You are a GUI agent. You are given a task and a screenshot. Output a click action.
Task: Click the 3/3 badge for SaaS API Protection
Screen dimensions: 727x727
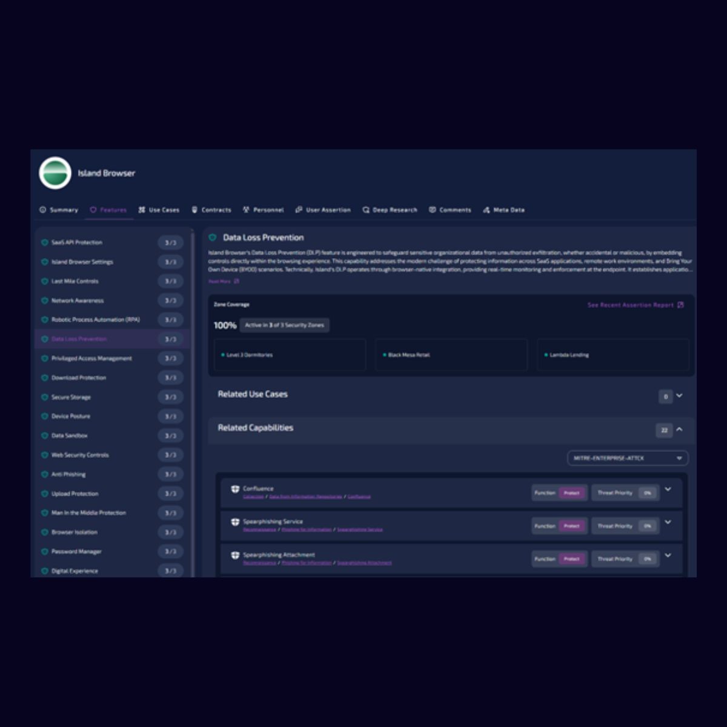click(170, 242)
